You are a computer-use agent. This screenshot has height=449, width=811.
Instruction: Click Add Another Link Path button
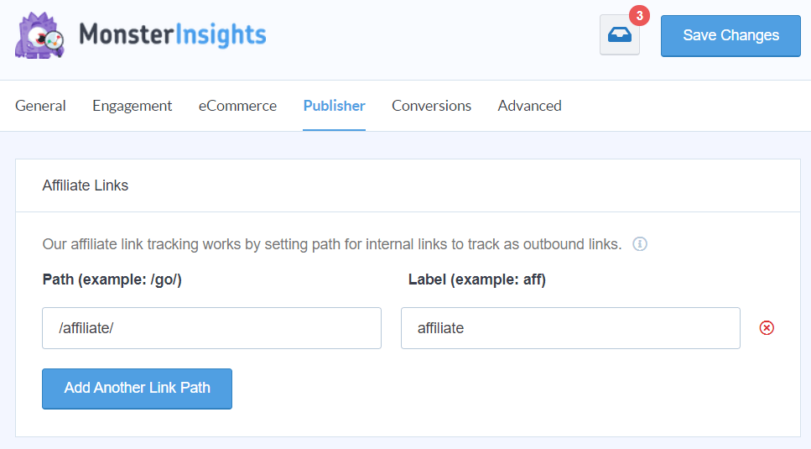(137, 389)
